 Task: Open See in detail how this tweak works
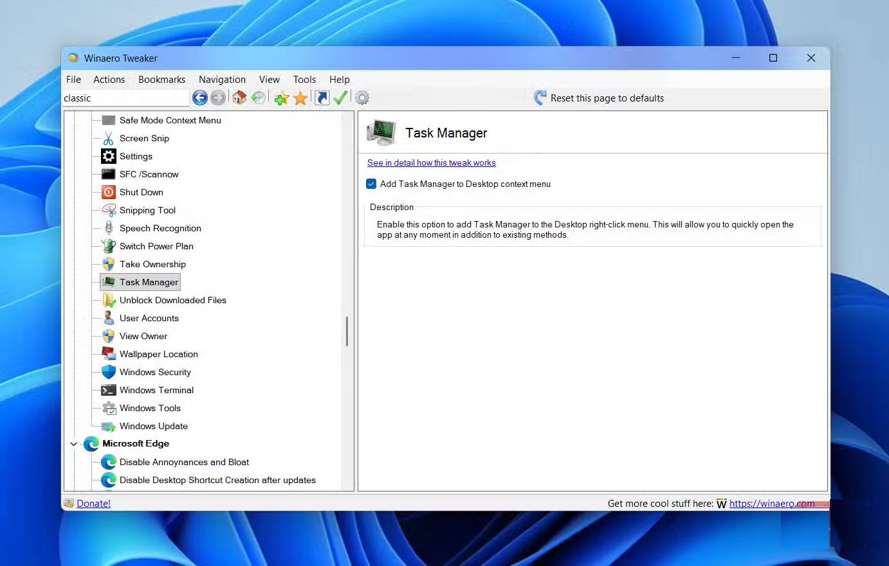(x=431, y=163)
